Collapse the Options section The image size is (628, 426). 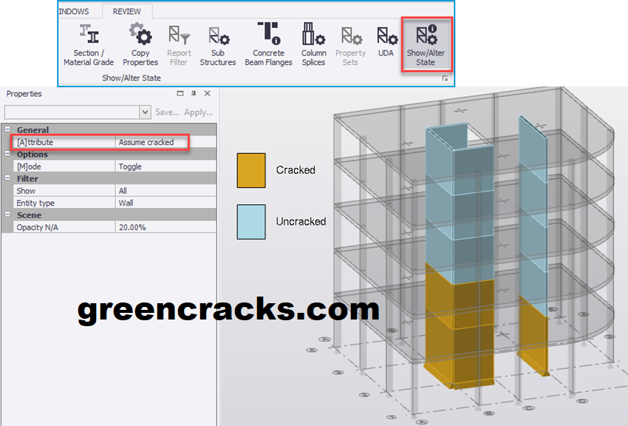point(7,154)
